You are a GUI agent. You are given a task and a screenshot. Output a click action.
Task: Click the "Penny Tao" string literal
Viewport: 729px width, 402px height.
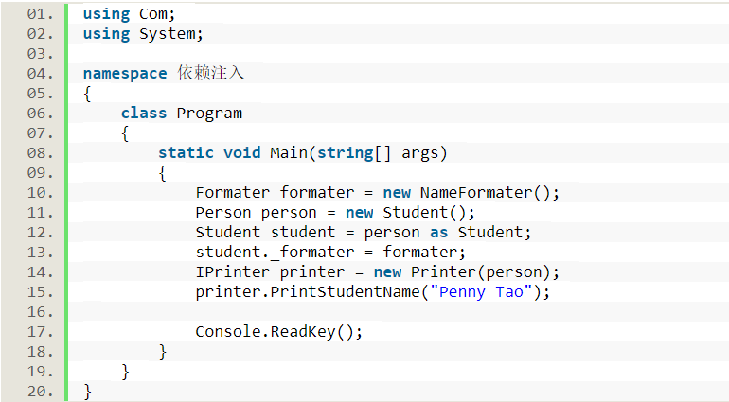click(481, 292)
